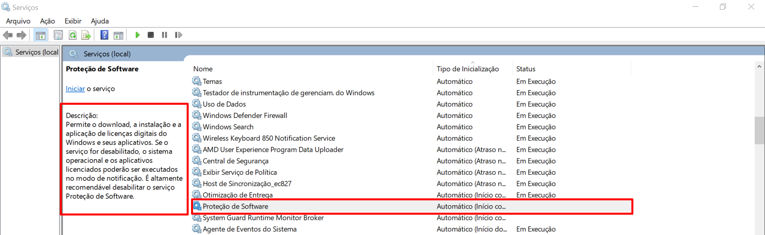Open the Ação menu
This screenshot has width=765, height=235.
[47, 21]
